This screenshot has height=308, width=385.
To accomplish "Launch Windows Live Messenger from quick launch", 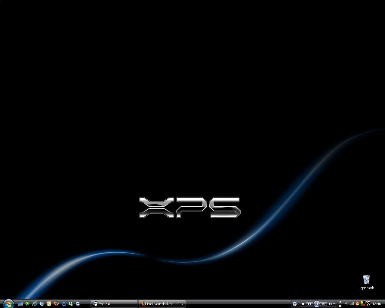I will (71, 304).
